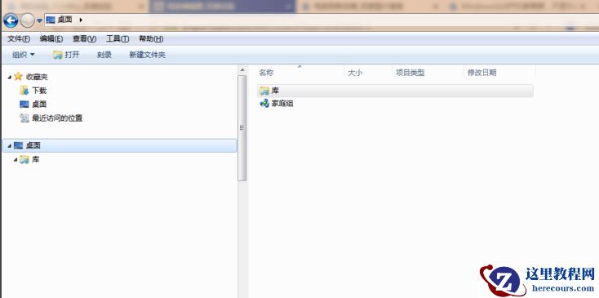
Task: Open 最近访问的位置 in favorites
Action: coord(51,118)
